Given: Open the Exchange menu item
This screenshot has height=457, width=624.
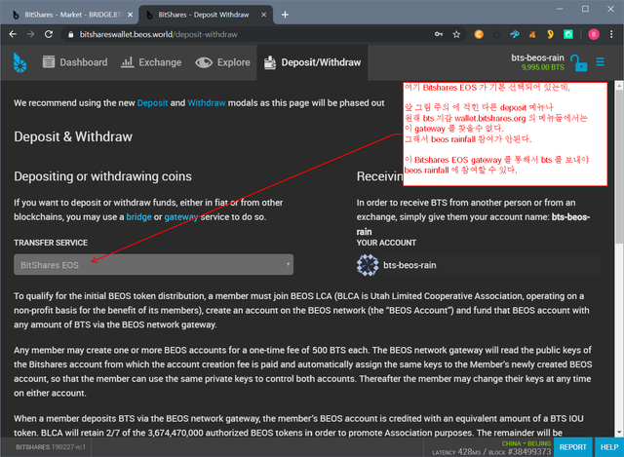Looking at the screenshot, I should pyautogui.click(x=151, y=62).
